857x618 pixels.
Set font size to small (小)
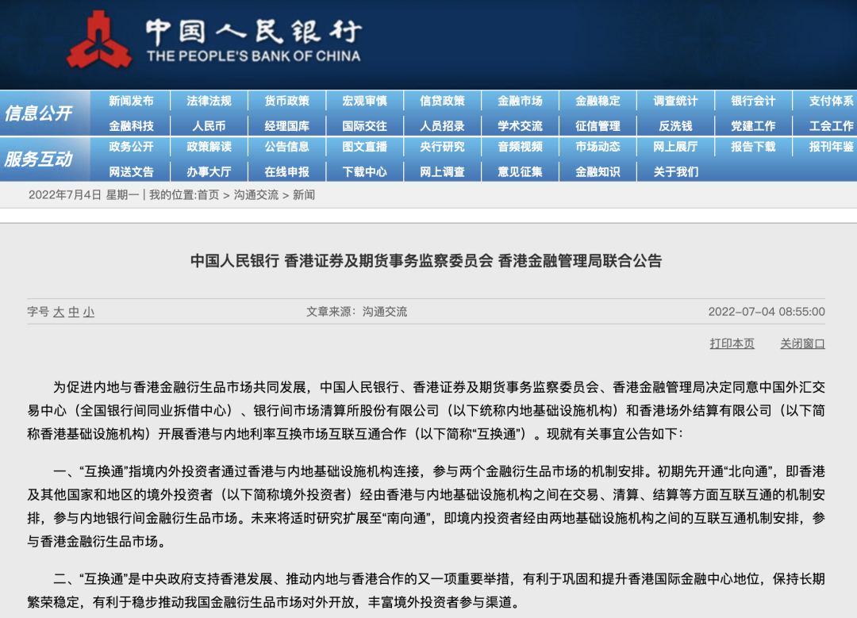pos(89,312)
